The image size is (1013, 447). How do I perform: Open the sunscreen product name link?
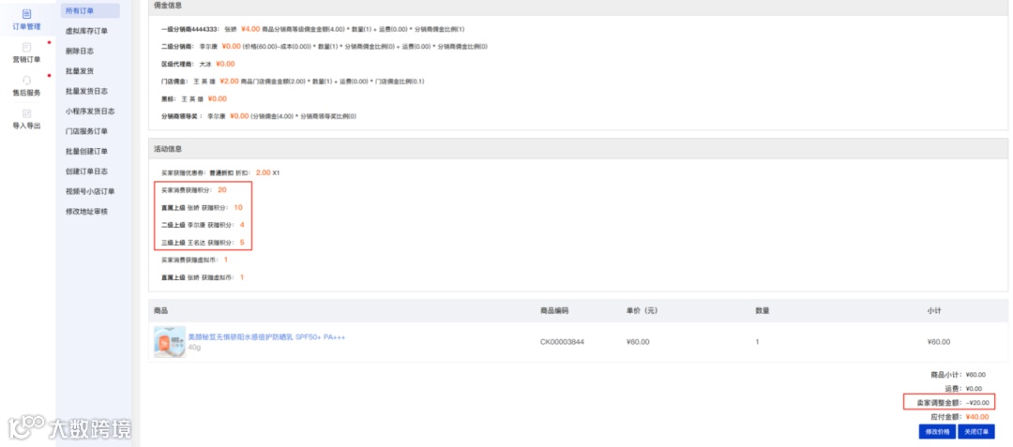tap(266, 336)
